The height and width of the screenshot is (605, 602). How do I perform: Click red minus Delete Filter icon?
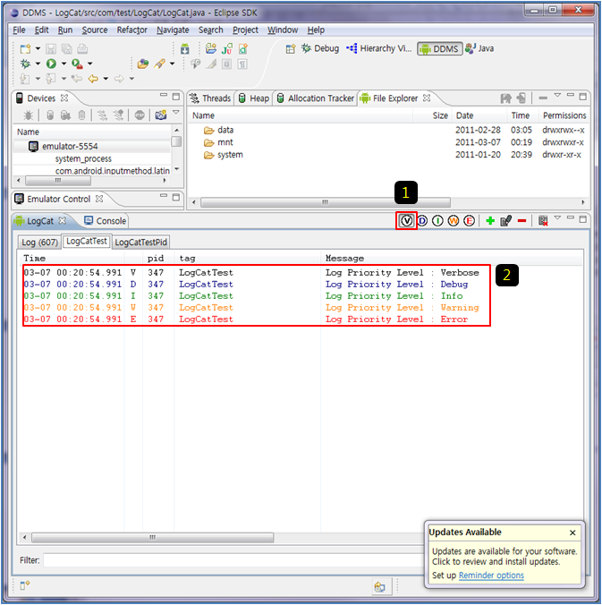pyautogui.click(x=521, y=221)
